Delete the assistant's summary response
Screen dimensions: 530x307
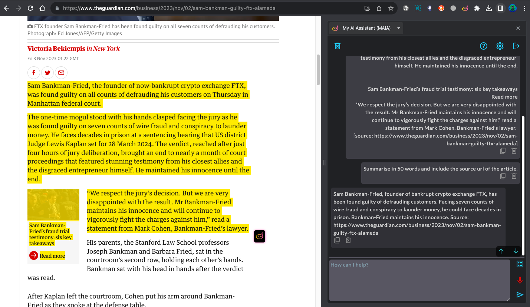[348, 240]
